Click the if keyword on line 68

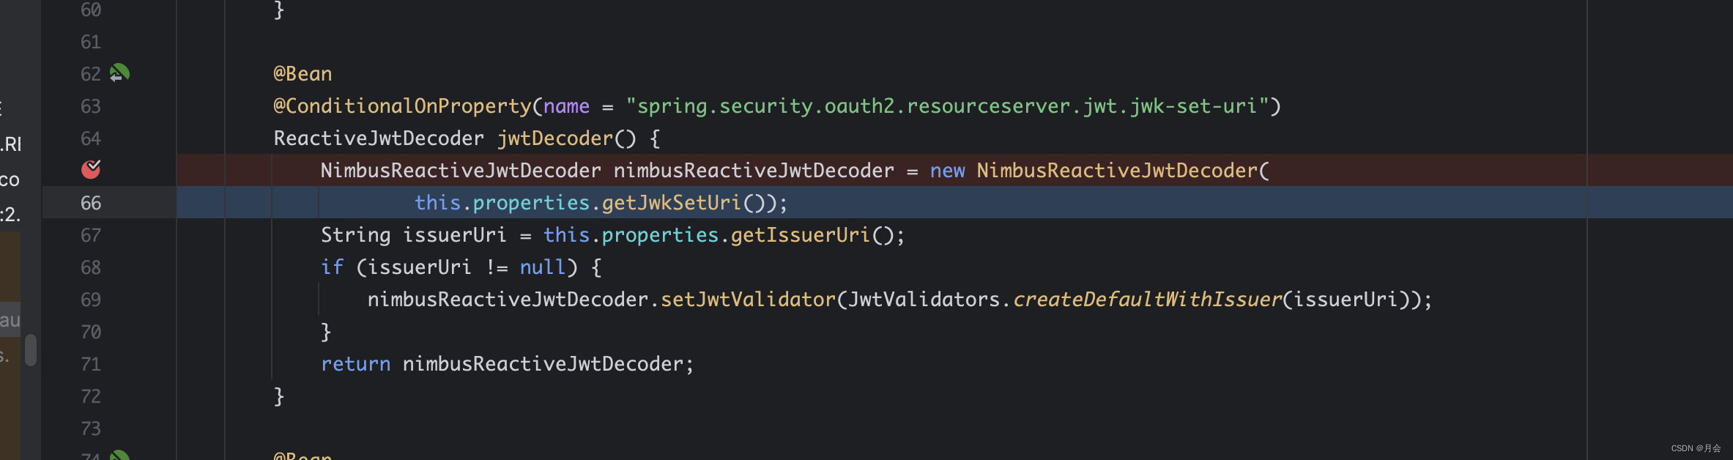coord(332,267)
